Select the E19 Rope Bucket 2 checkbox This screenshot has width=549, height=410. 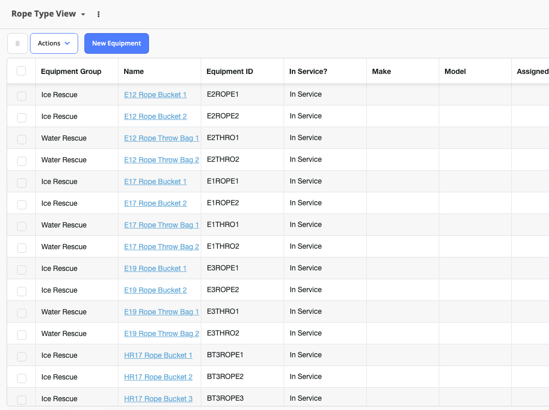tap(22, 291)
